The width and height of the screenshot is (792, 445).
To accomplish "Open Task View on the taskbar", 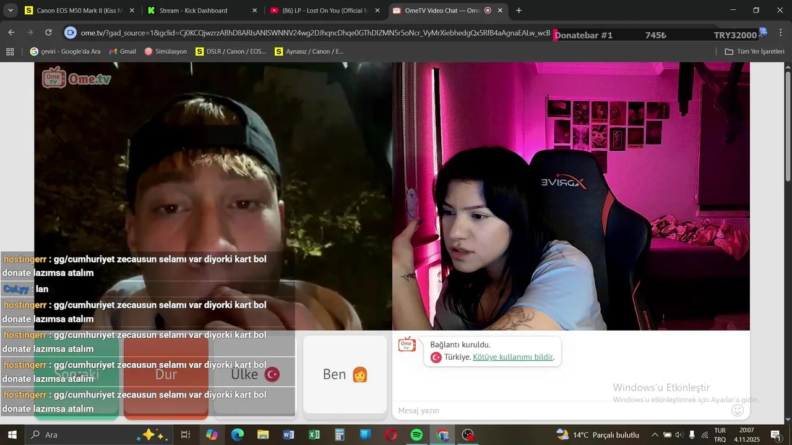I will tap(185, 434).
